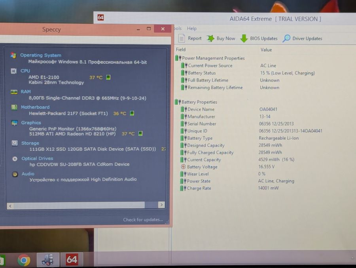Open the Report toolbar button in AIDA64
Image resolution: width=356 pixels, height=268 pixels.
190,38
